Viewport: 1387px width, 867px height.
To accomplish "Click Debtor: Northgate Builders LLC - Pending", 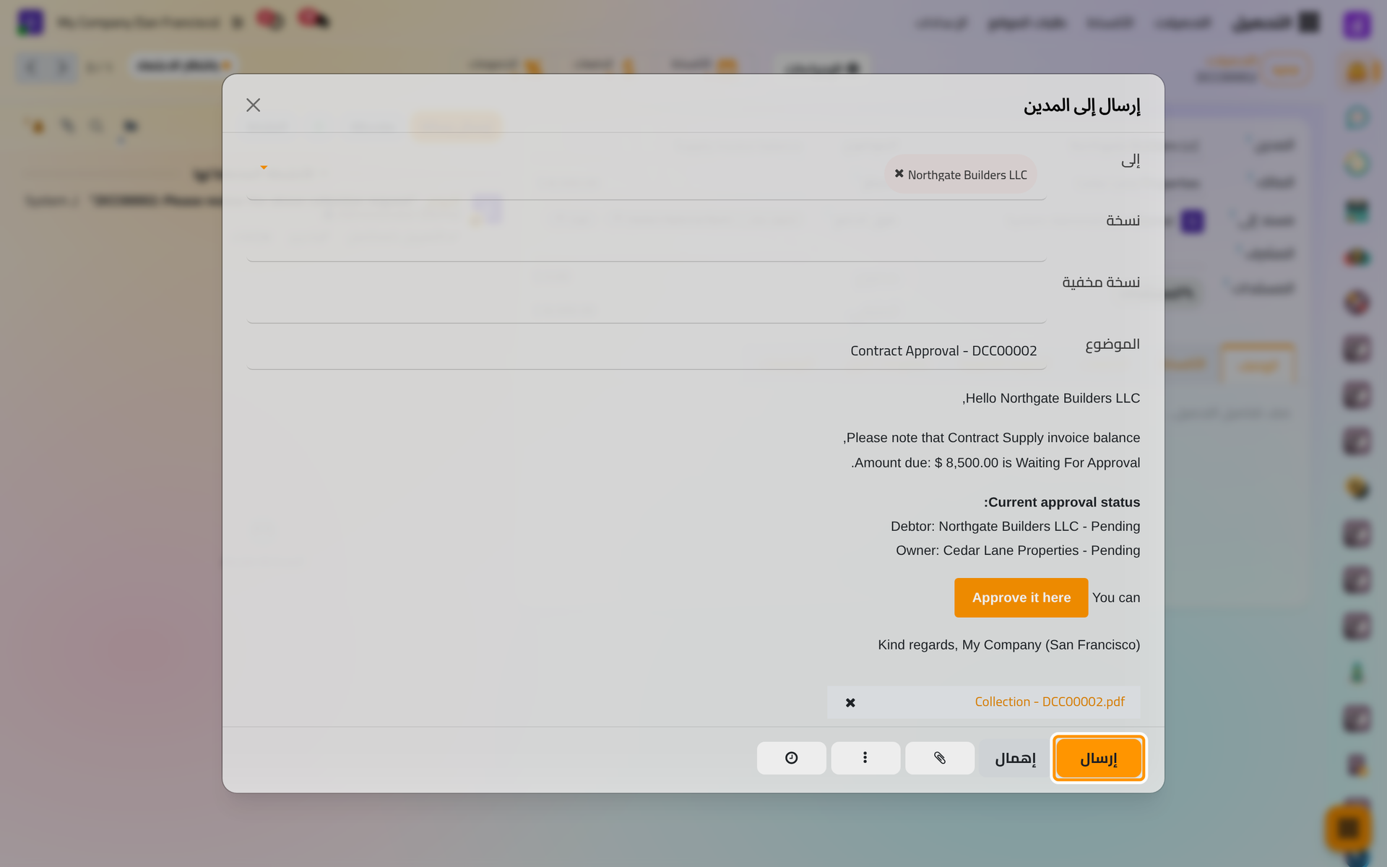I will click(1015, 527).
